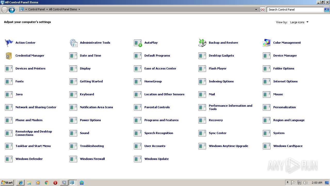Click the icon beside Windows Update

pos(138,159)
